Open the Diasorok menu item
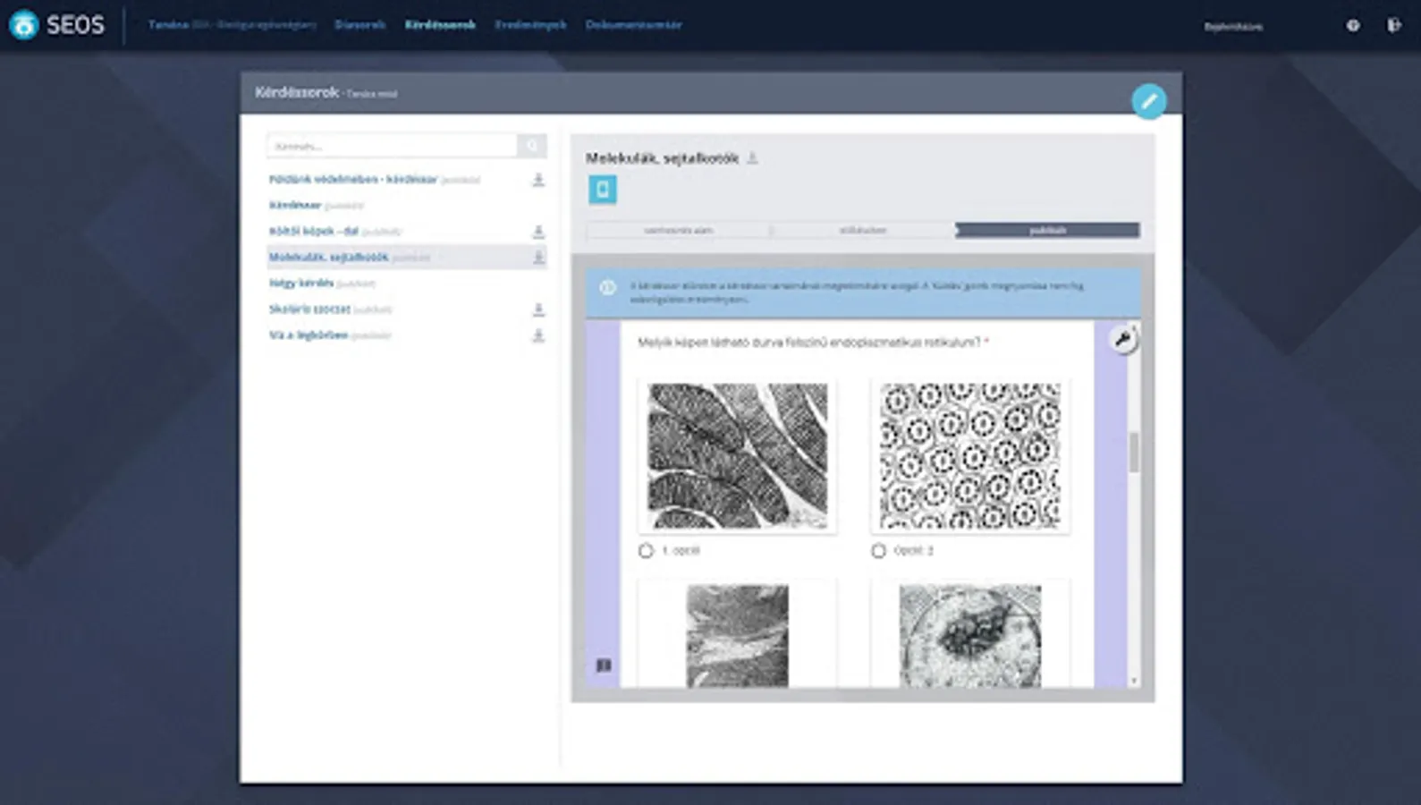Viewport: 1421px width, 805px height. pyautogui.click(x=359, y=25)
